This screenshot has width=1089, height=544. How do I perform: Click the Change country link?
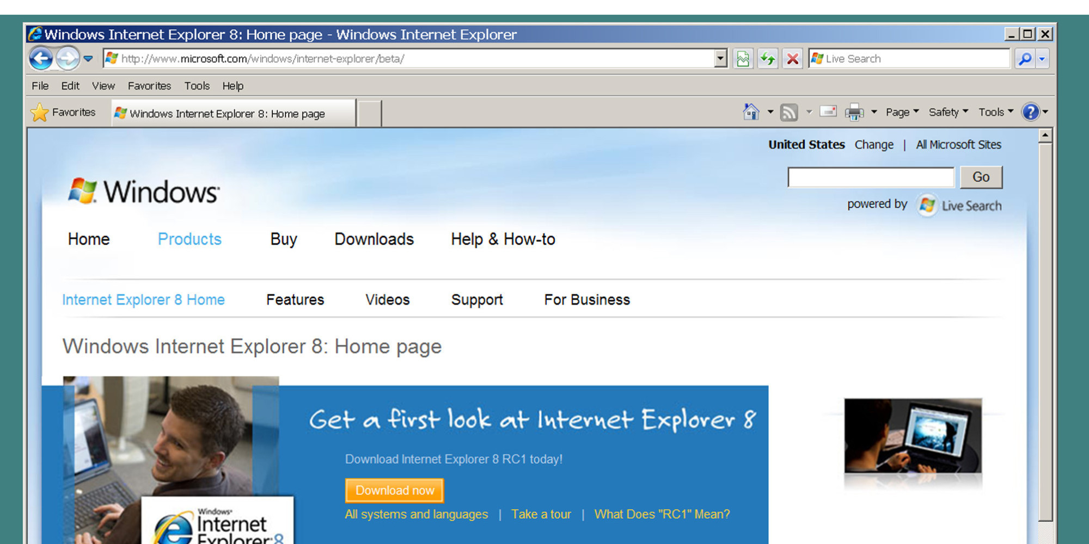874,145
